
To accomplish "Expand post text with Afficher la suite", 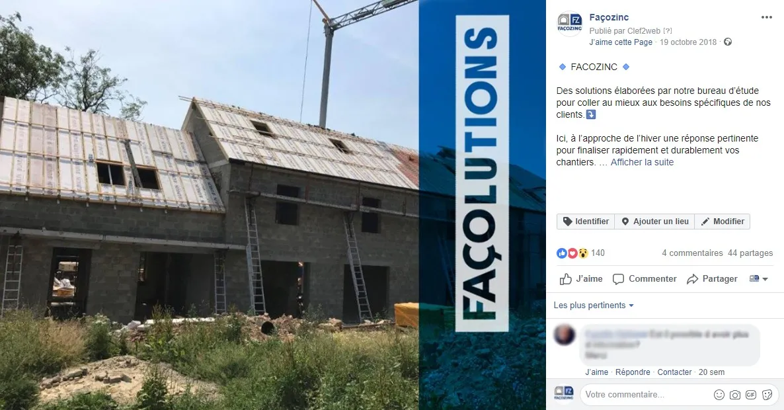I will pyautogui.click(x=642, y=162).
